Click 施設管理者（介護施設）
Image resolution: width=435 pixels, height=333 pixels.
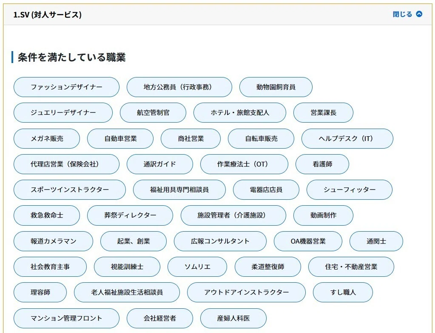click(x=233, y=215)
